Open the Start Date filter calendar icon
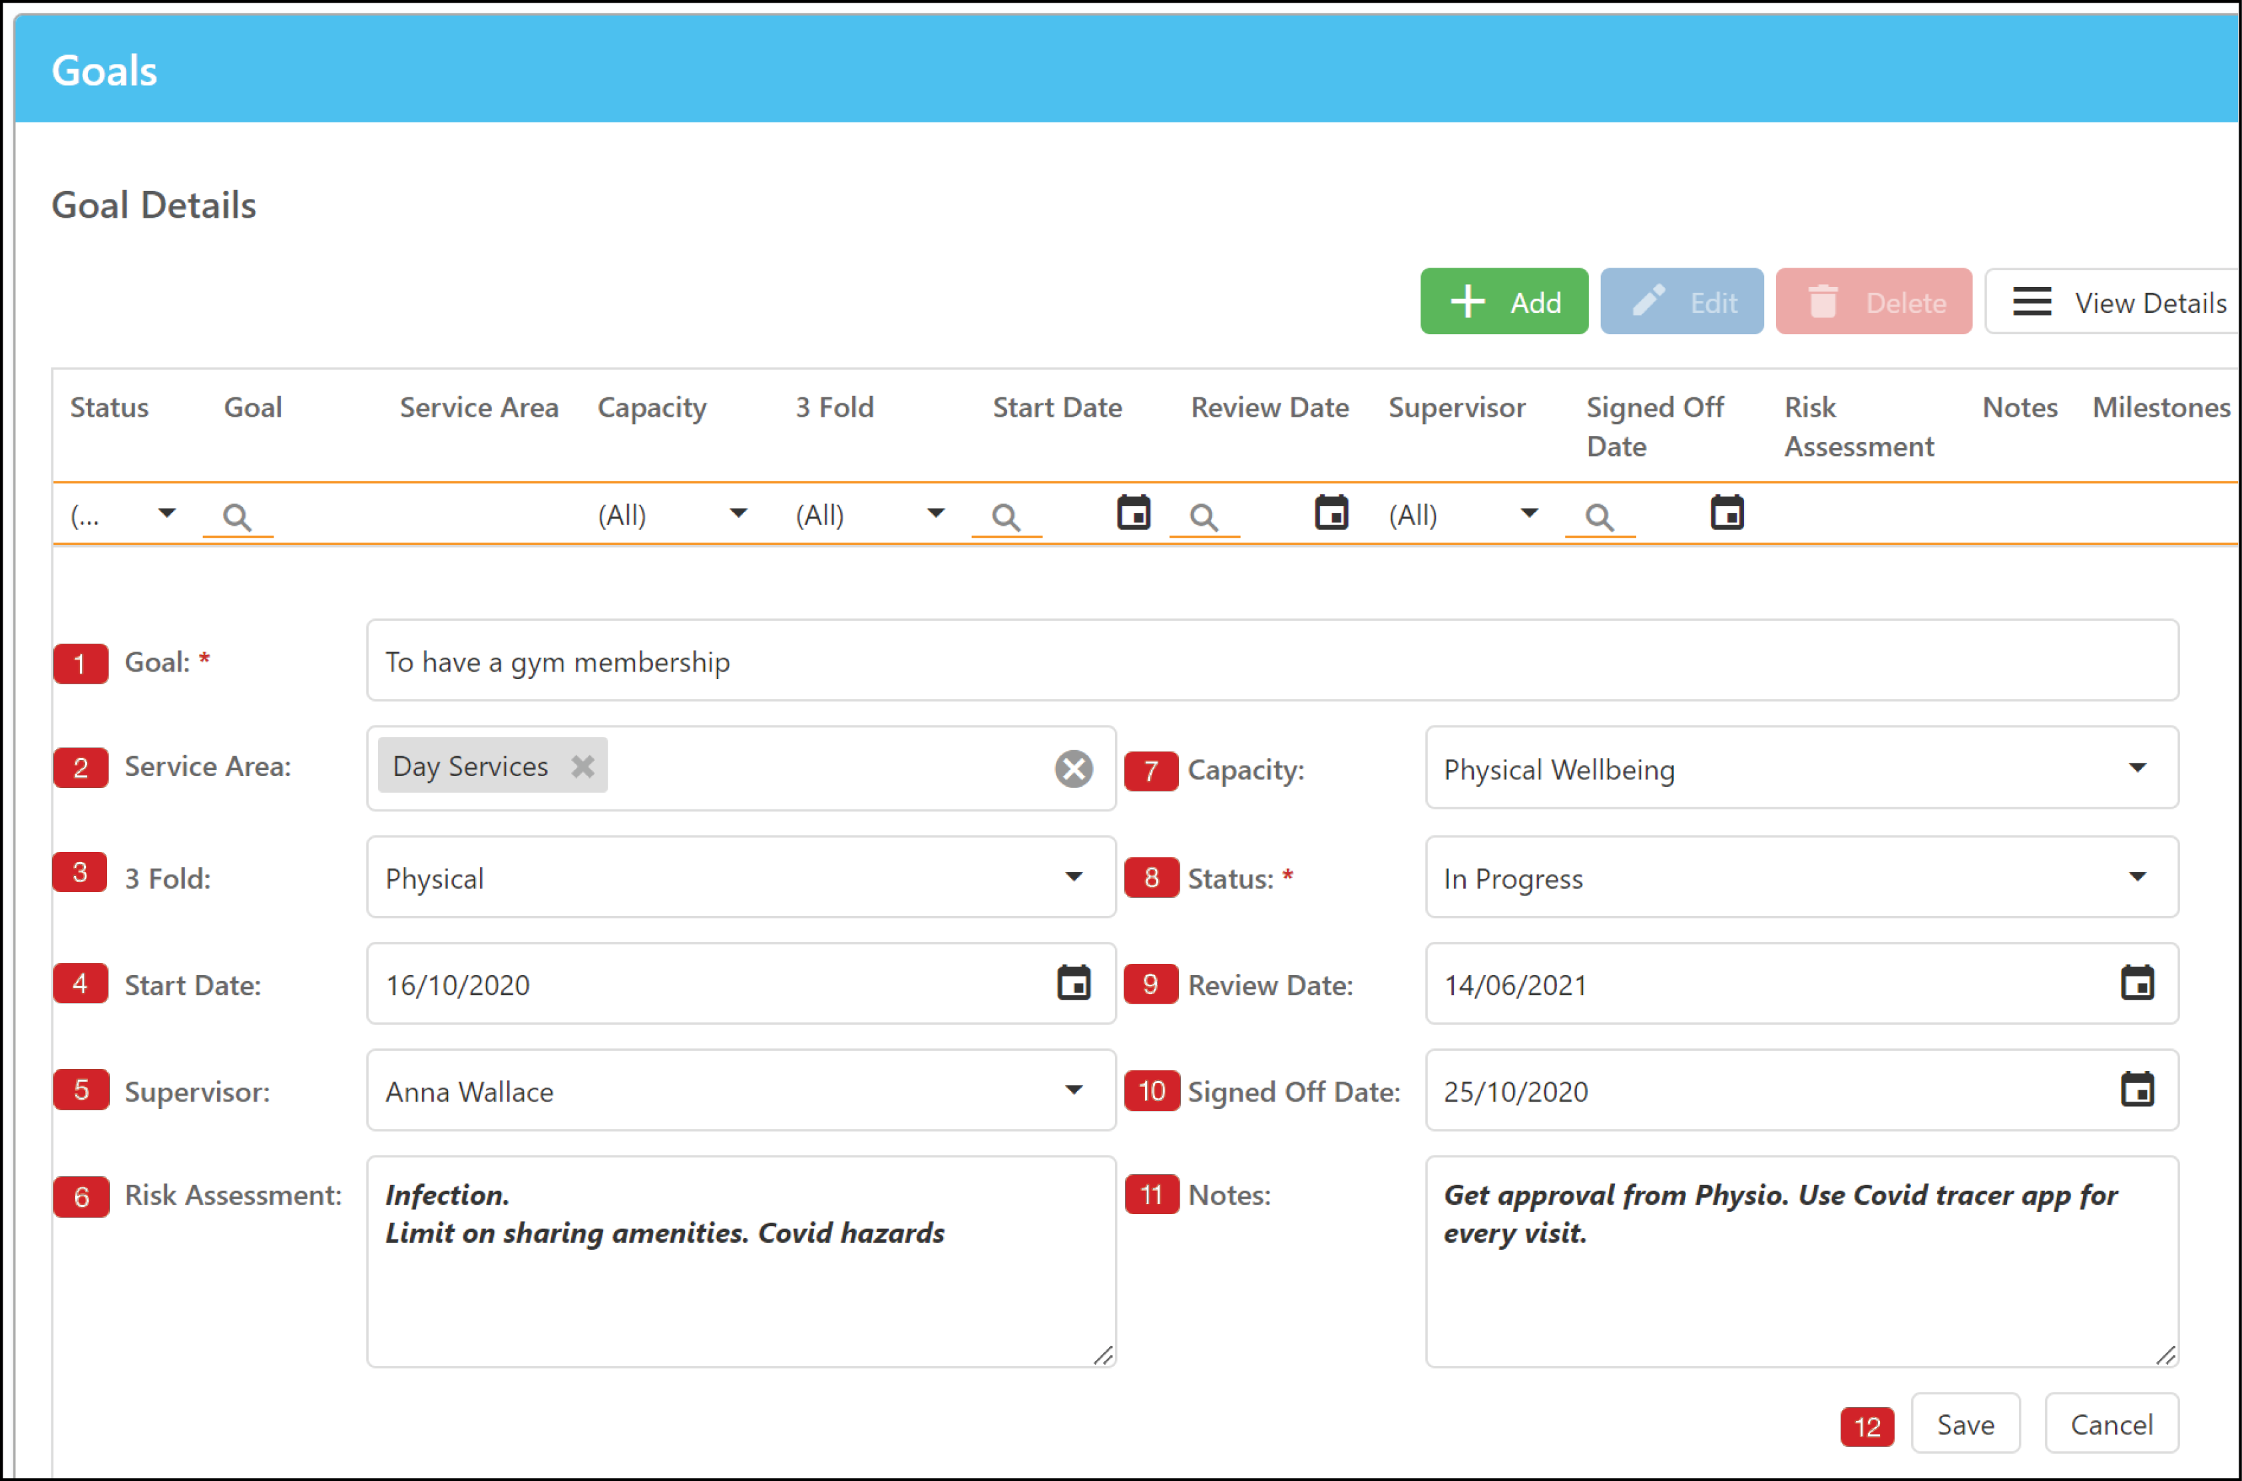Screen dimensions: 2242x1481 coord(1133,513)
